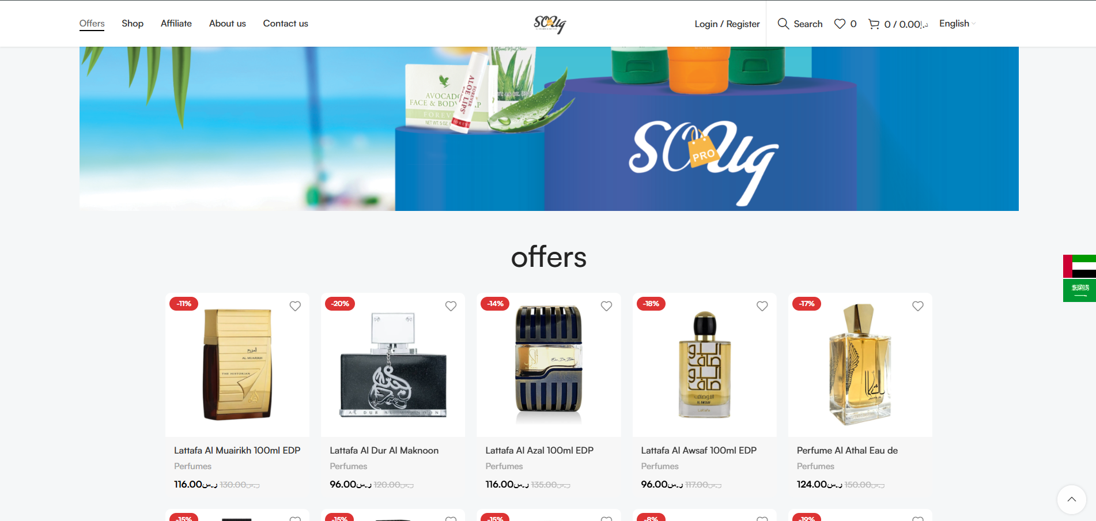
Task: Open Lattafa Al Awsaf 100ml EDP link
Action: pos(699,451)
